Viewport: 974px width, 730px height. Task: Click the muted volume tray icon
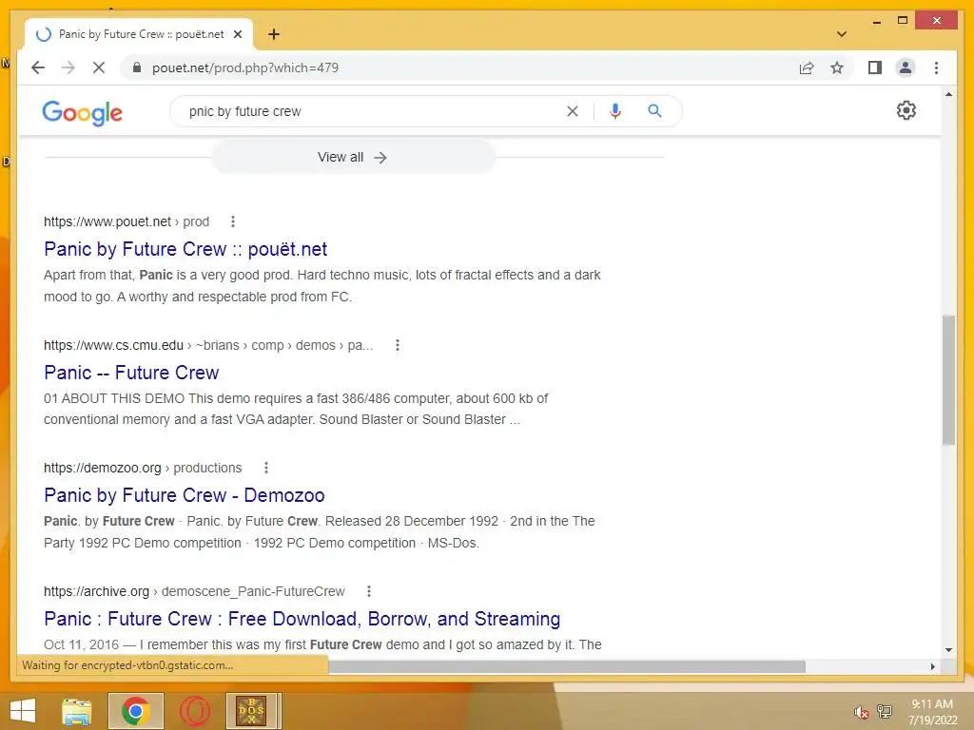pyautogui.click(x=860, y=712)
